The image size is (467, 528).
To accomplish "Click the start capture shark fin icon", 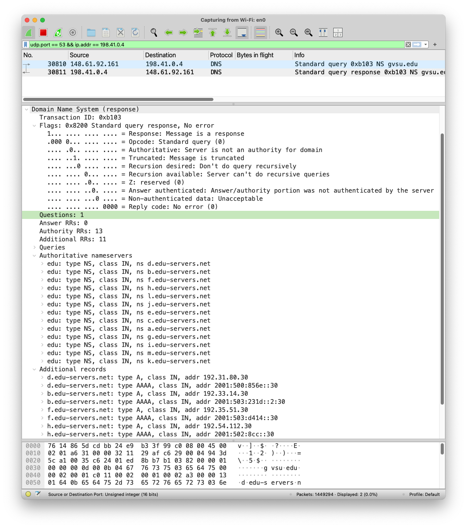I will (x=29, y=32).
